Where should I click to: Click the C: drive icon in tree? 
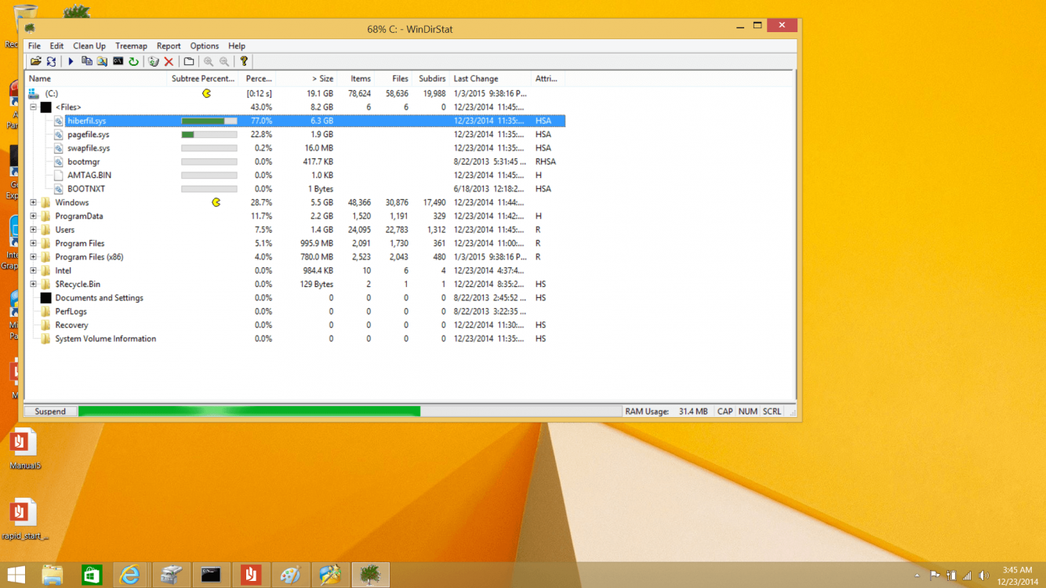click(x=34, y=93)
